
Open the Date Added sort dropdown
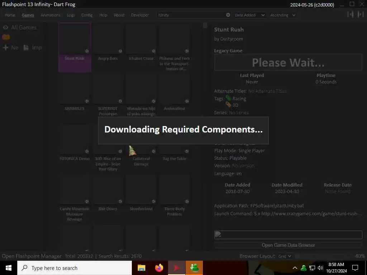pos(250,15)
